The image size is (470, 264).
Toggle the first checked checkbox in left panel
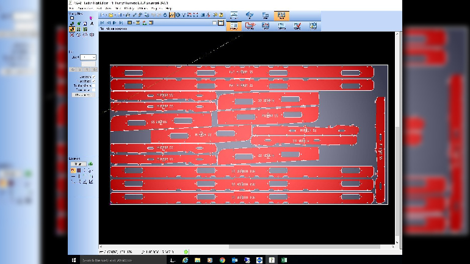pos(93,76)
